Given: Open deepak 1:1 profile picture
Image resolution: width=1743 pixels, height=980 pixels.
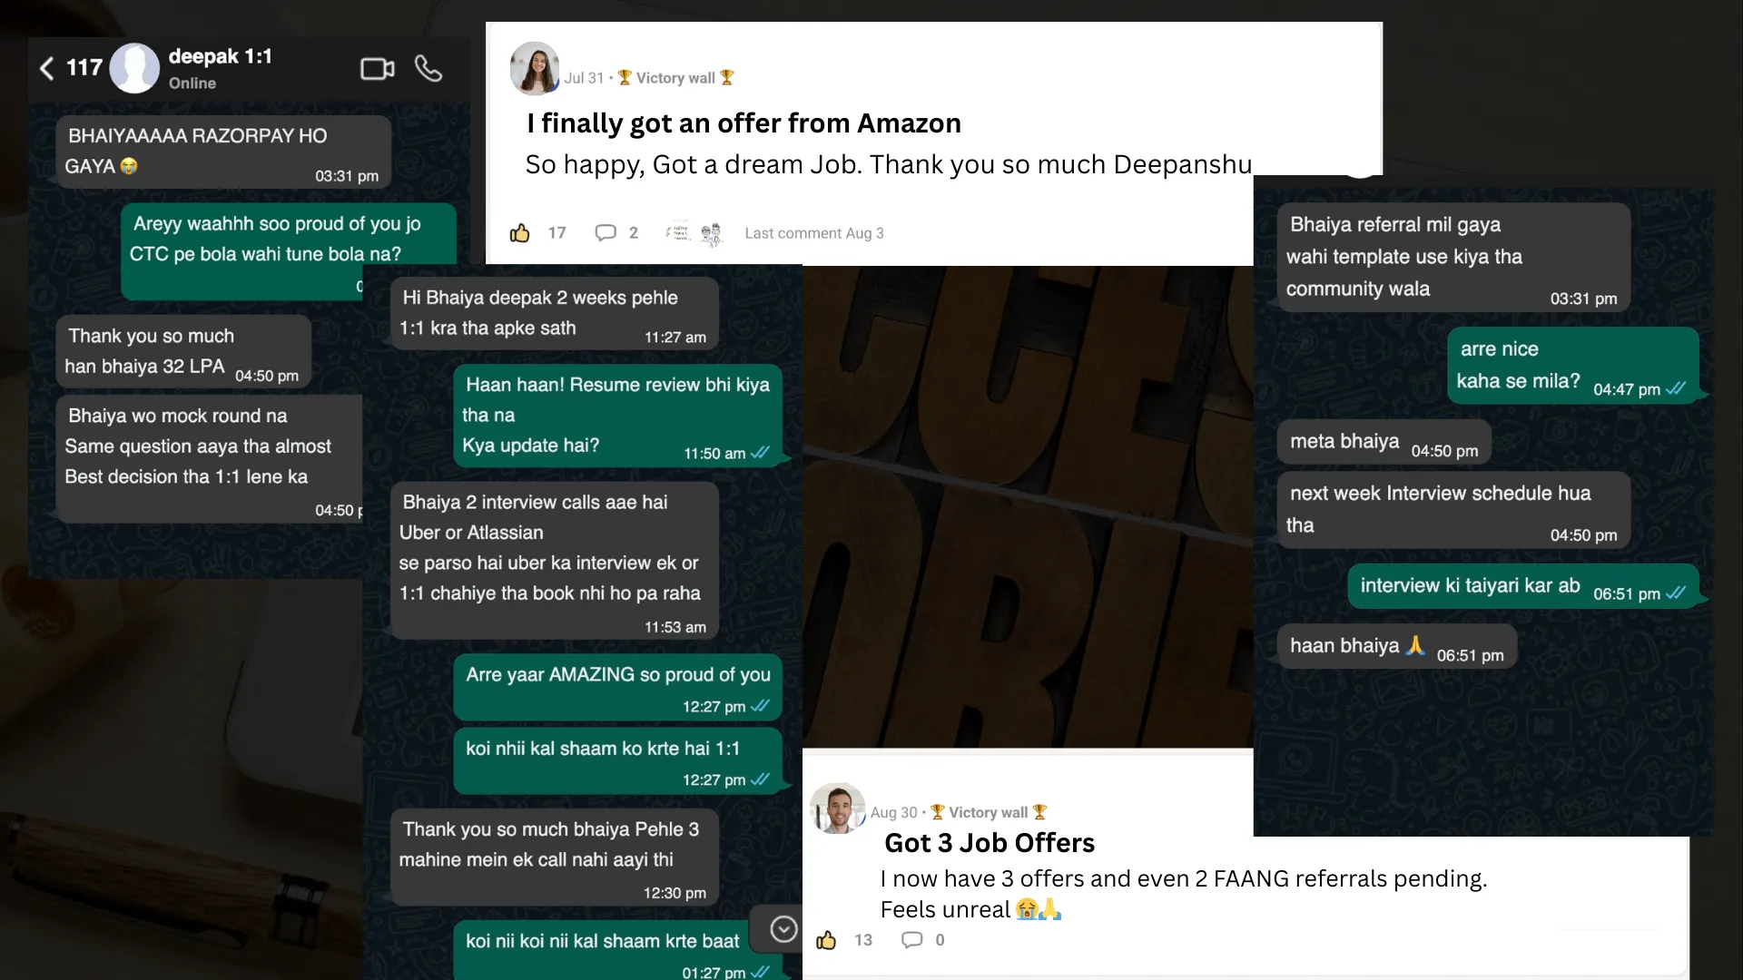Looking at the screenshot, I should 134,68.
